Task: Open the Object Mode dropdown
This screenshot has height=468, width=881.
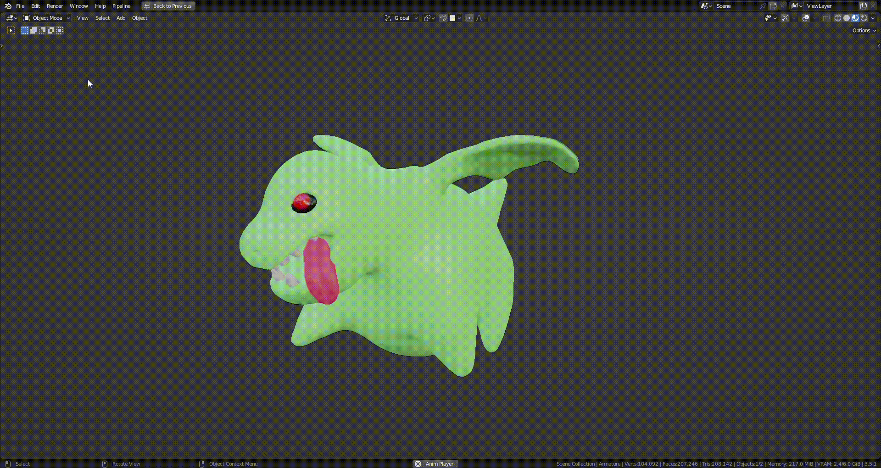Action: (x=47, y=18)
